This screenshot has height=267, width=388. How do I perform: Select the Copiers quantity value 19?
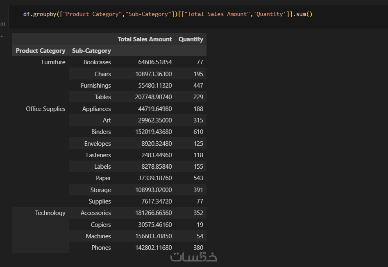tap(200, 225)
